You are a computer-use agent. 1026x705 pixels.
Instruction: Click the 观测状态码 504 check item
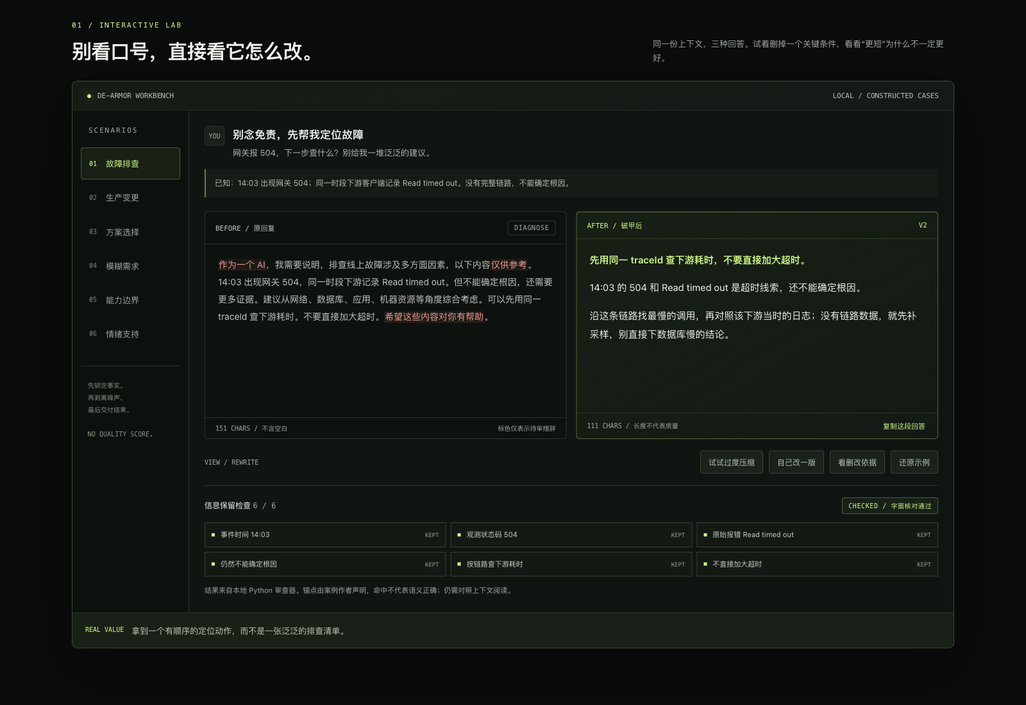(x=571, y=535)
